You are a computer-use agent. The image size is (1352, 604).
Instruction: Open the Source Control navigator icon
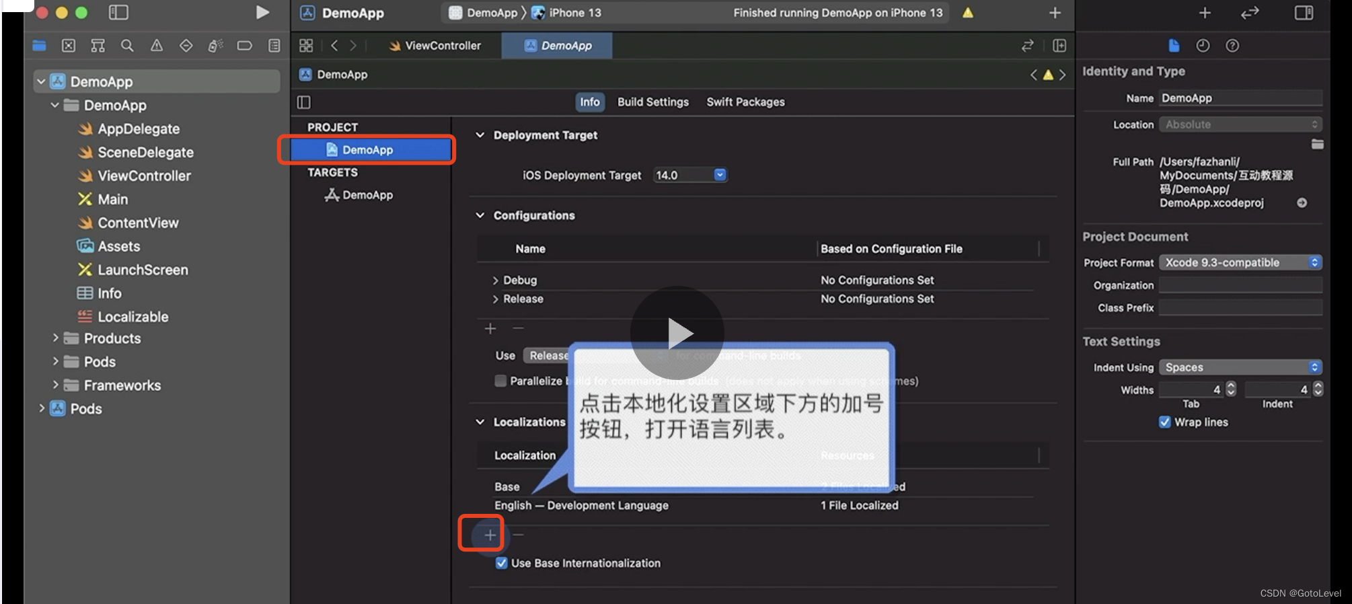tap(69, 46)
